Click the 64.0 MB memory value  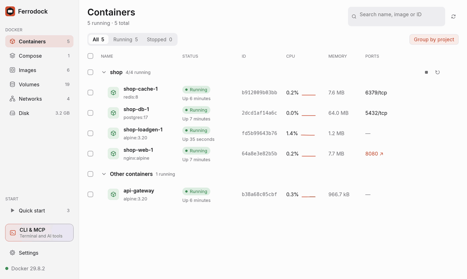(x=338, y=113)
